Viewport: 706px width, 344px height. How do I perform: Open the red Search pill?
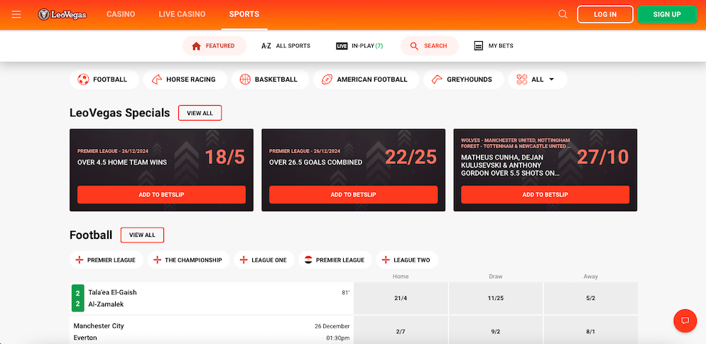(430, 46)
